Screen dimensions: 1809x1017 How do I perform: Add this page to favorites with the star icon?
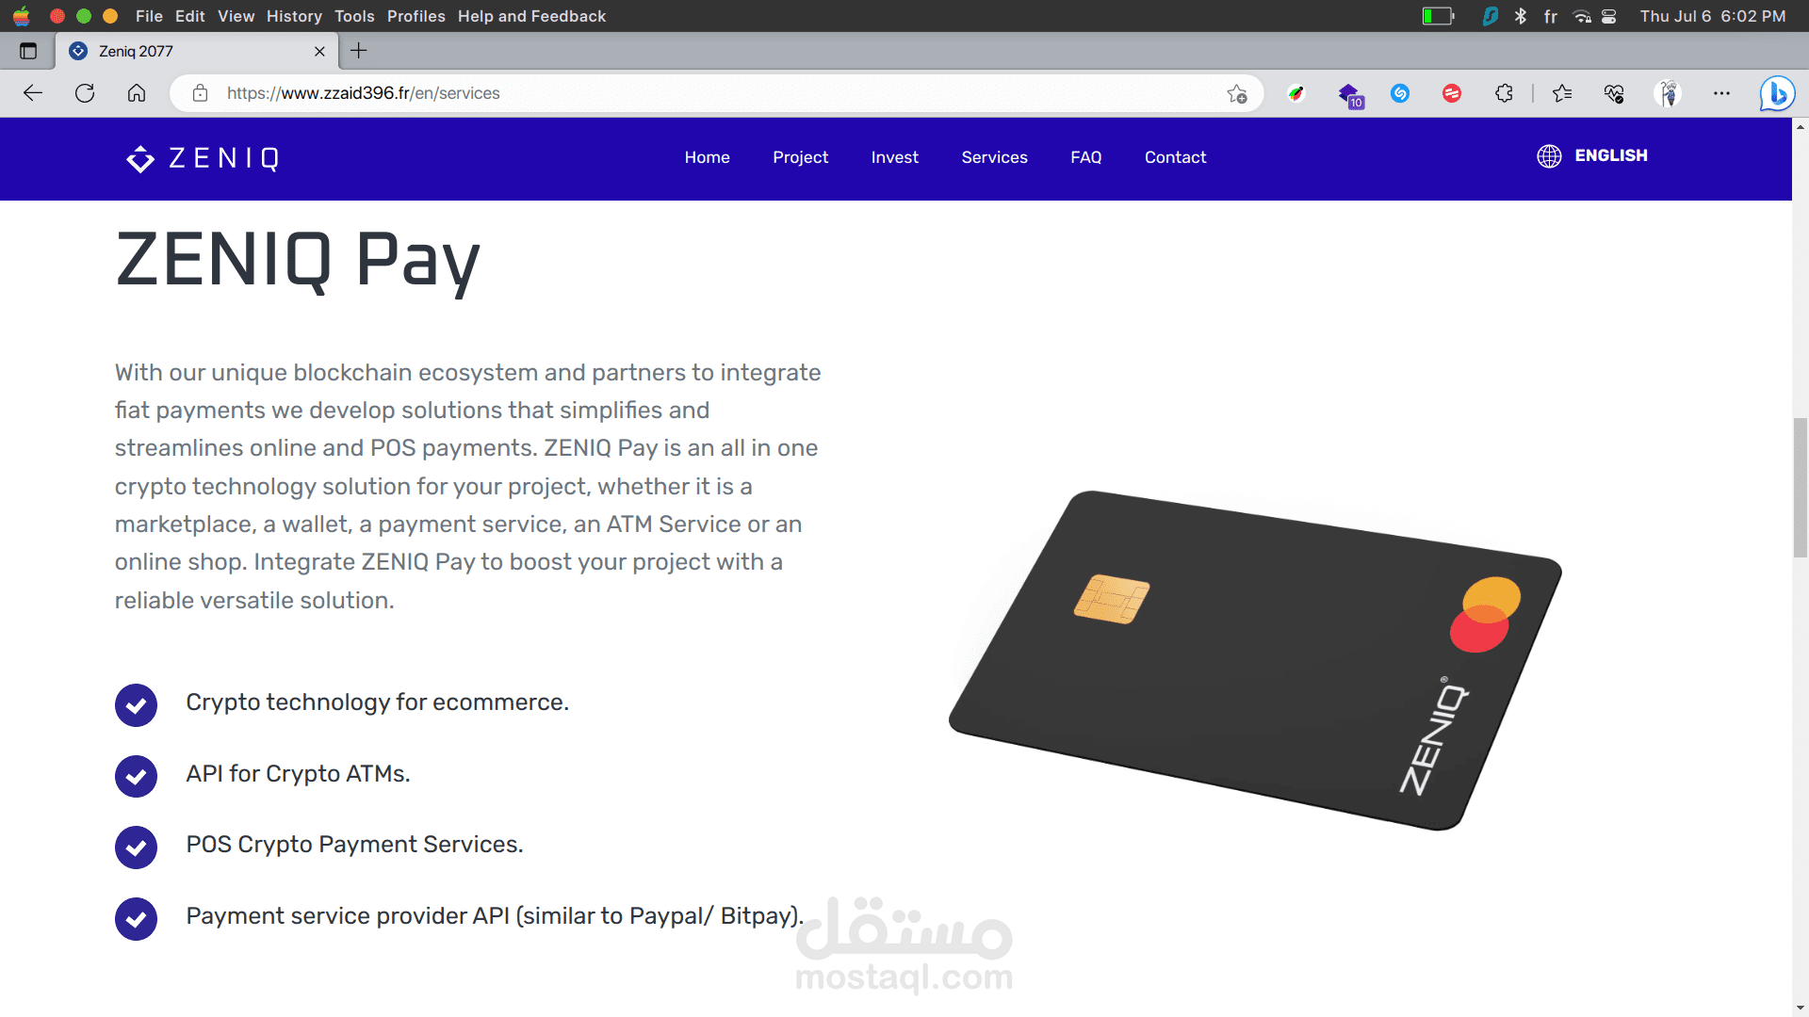click(x=1237, y=93)
